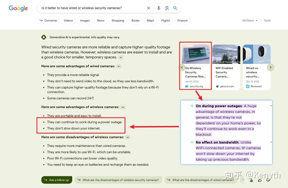Select wireless security cameras disadvantages suggestion
The image size is (288, 188).
tap(118, 180)
